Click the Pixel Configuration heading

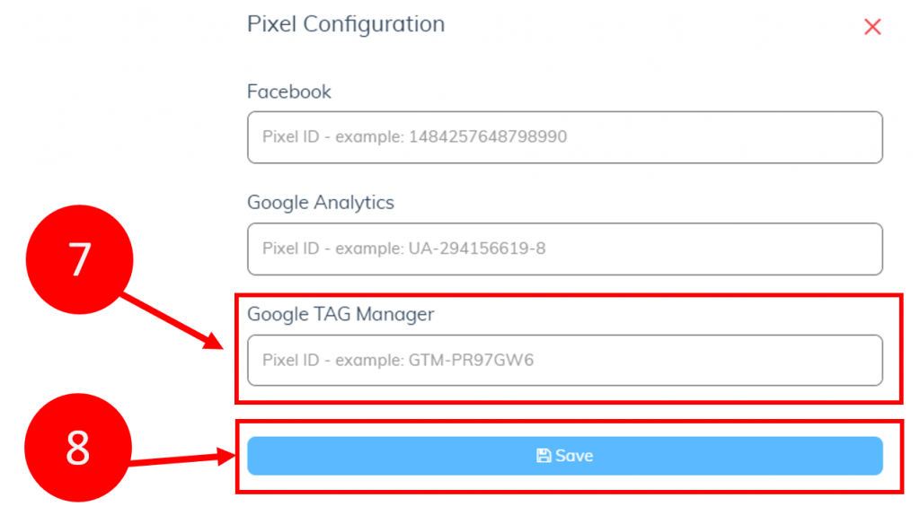(x=346, y=24)
